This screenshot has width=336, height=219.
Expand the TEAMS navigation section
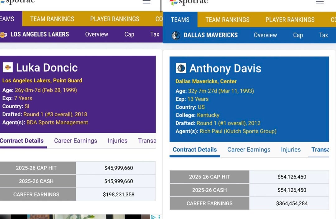click(x=180, y=19)
